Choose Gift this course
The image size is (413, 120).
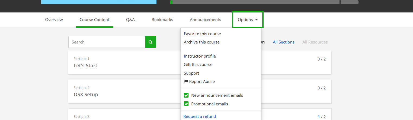click(x=198, y=65)
